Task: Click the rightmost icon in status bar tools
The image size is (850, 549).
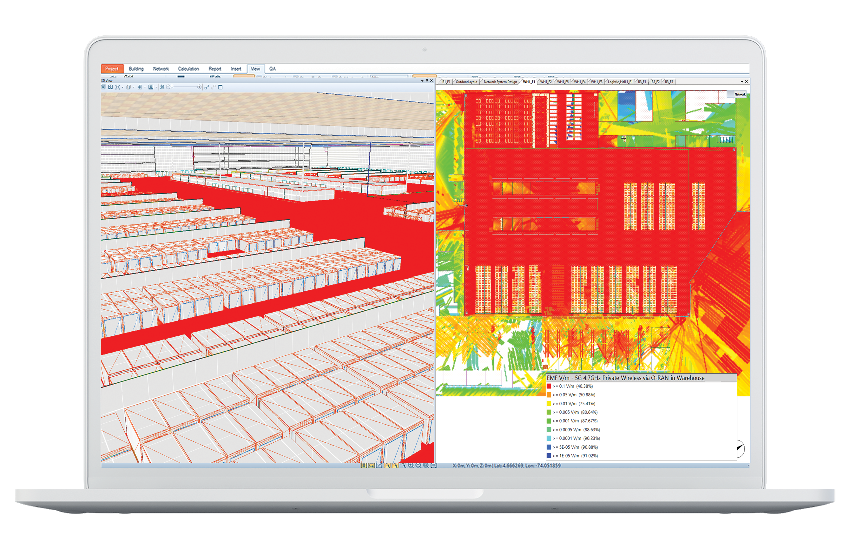Action: [x=434, y=465]
